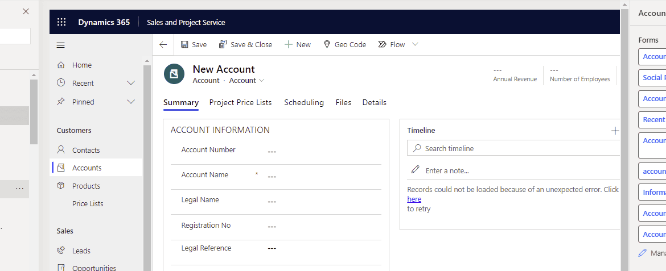Click Sales and Project Service app name
Screen dimensions: 666x271
click(x=186, y=23)
